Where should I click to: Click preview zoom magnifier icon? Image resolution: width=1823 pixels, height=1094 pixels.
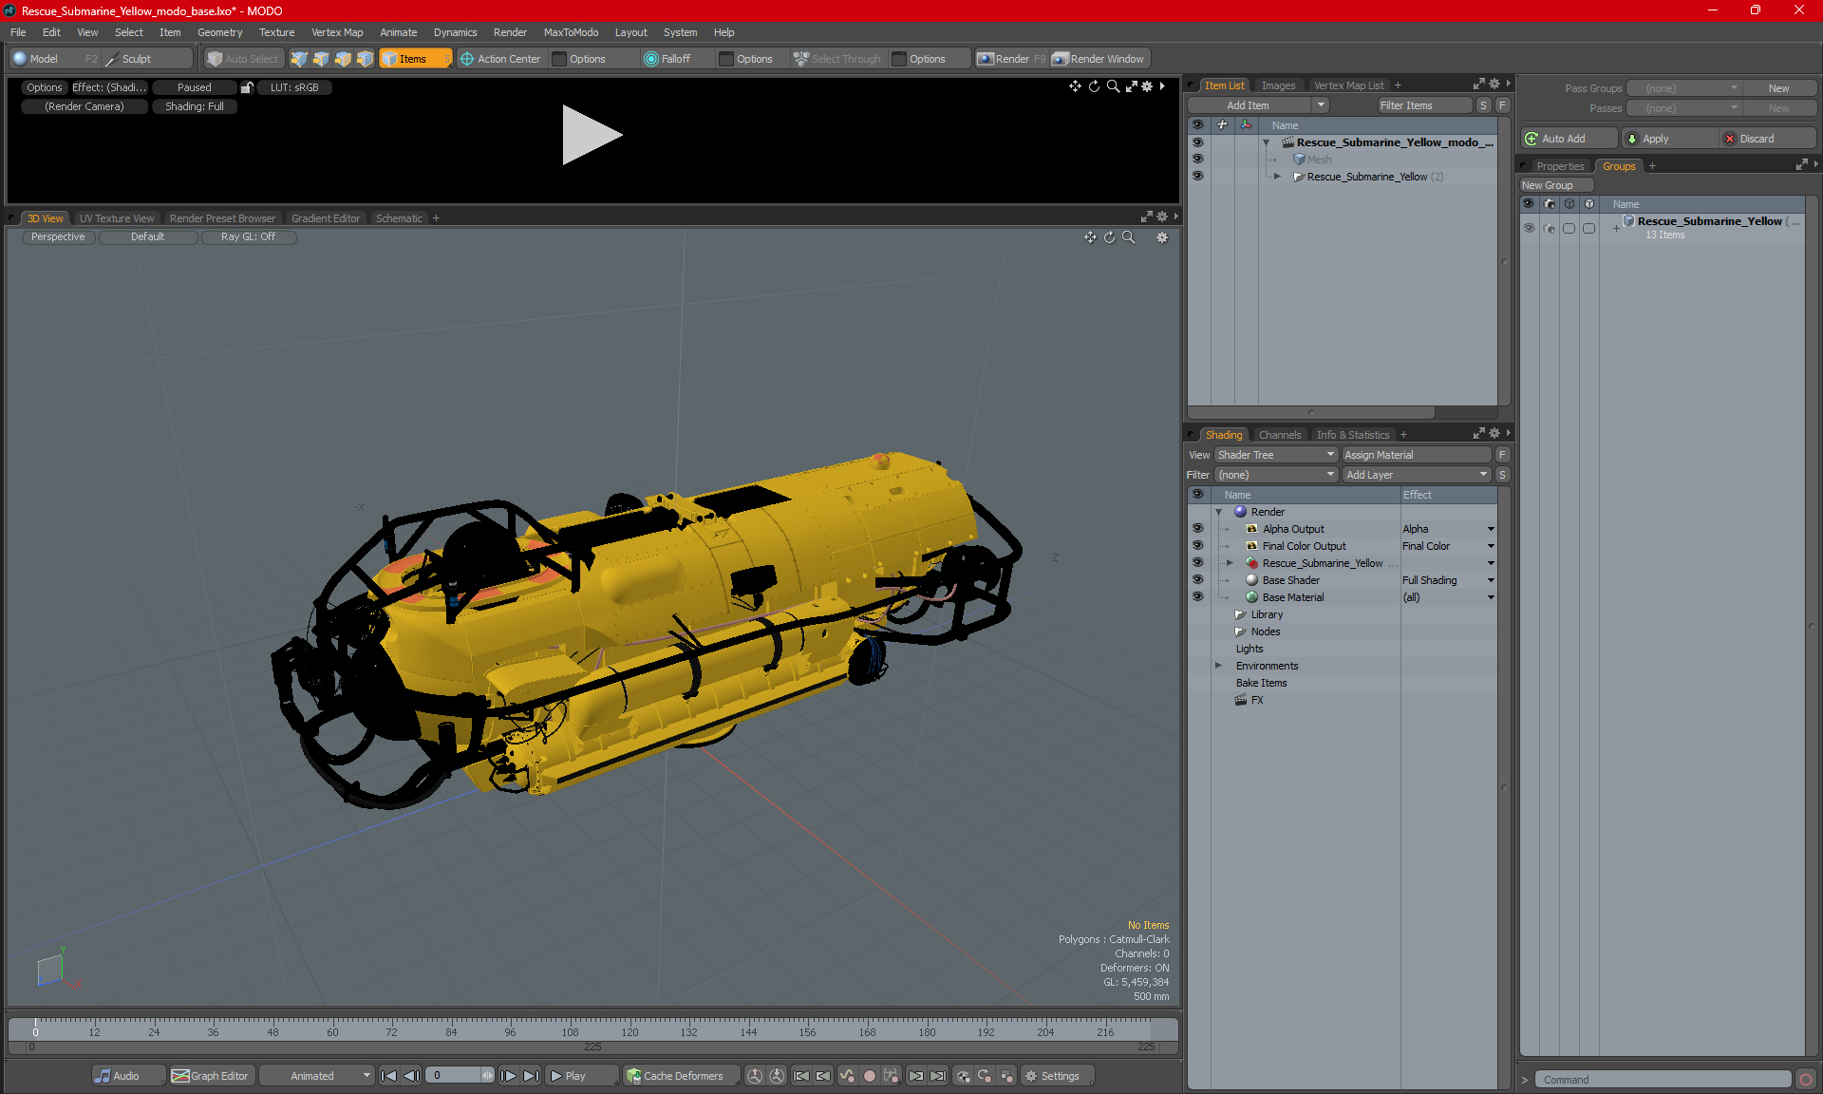(x=1113, y=86)
